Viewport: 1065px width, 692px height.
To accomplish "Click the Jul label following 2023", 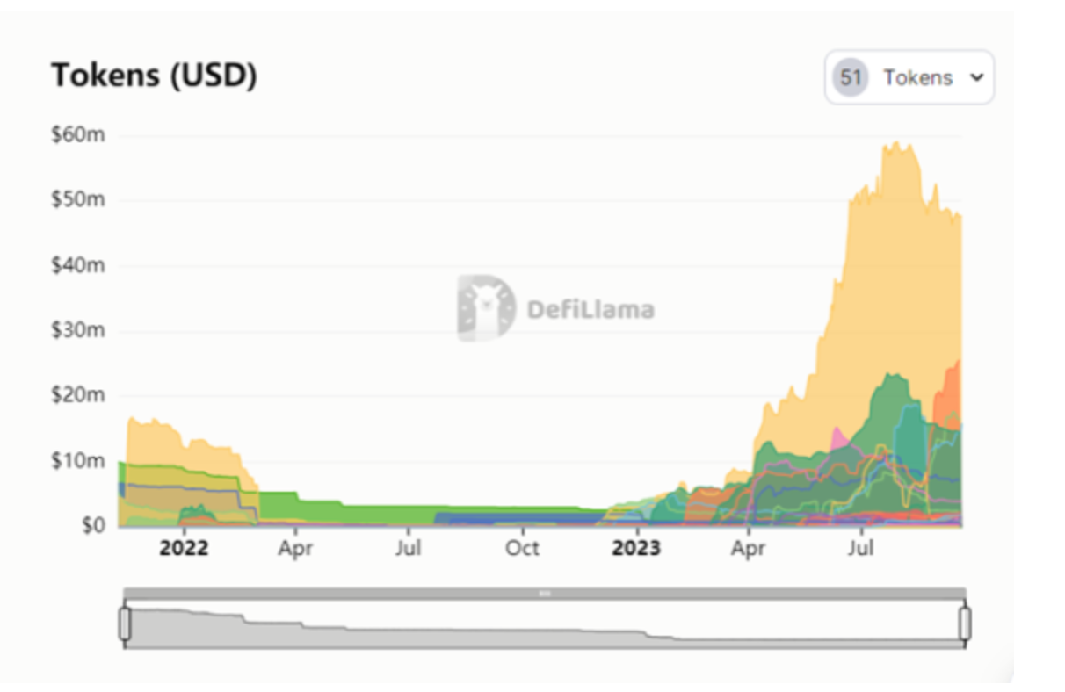I will [861, 549].
